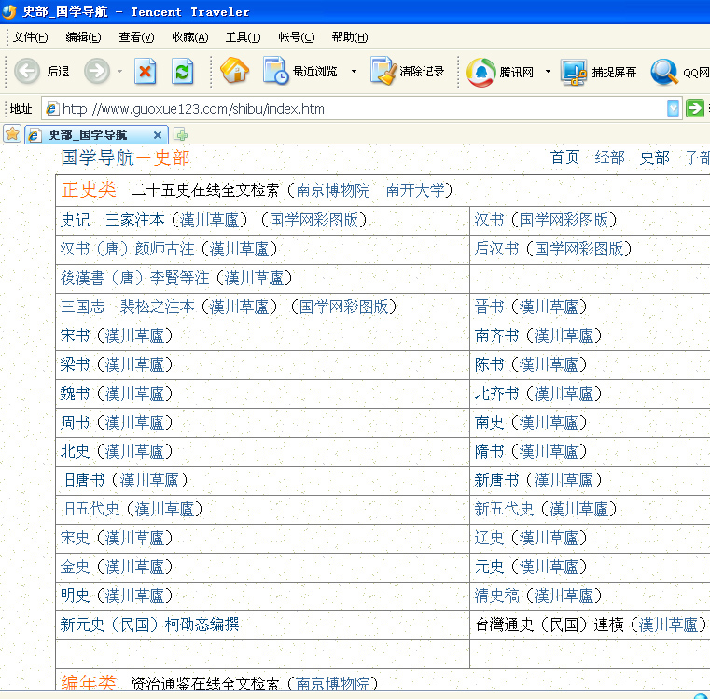The width and height of the screenshot is (710, 699).
Task: Open the 清史稿（漢川草廬） link
Action: coord(538,596)
